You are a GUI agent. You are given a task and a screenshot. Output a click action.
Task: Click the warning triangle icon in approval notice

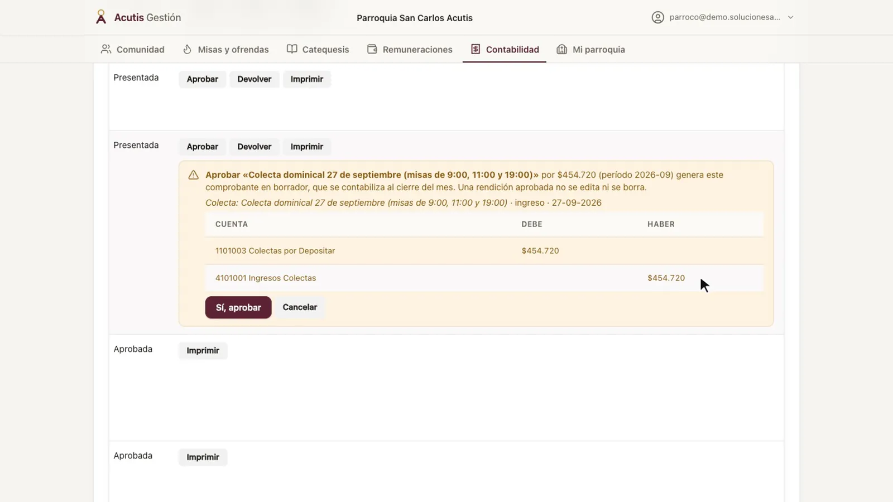point(194,175)
